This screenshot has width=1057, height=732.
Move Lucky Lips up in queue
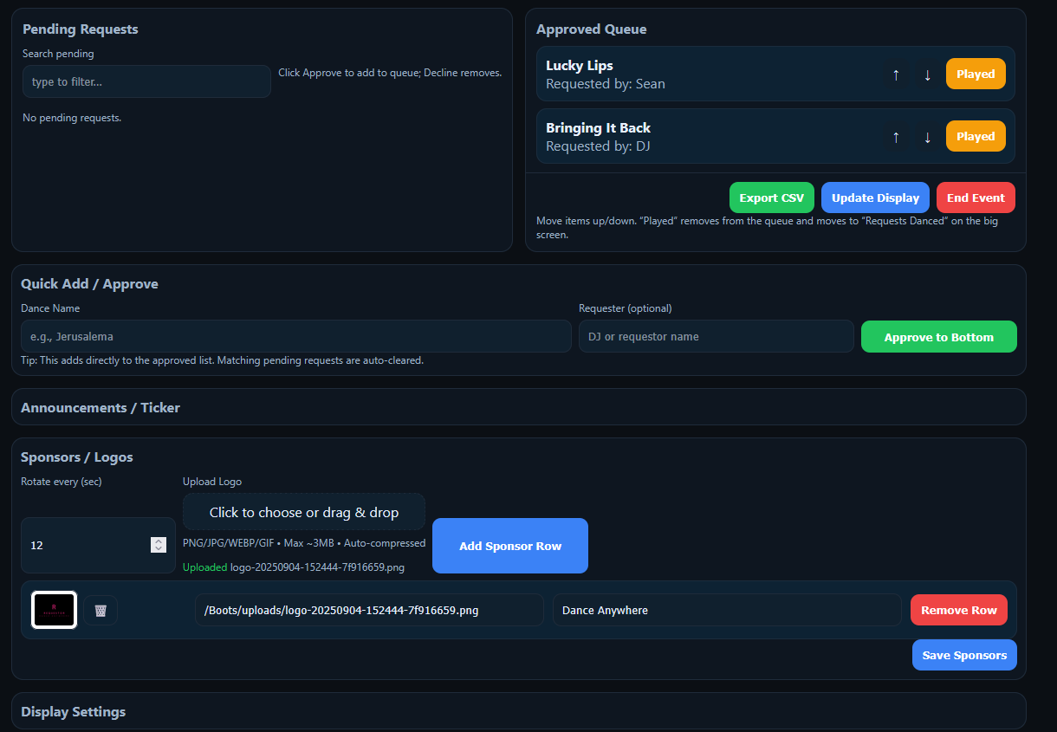[x=896, y=74]
